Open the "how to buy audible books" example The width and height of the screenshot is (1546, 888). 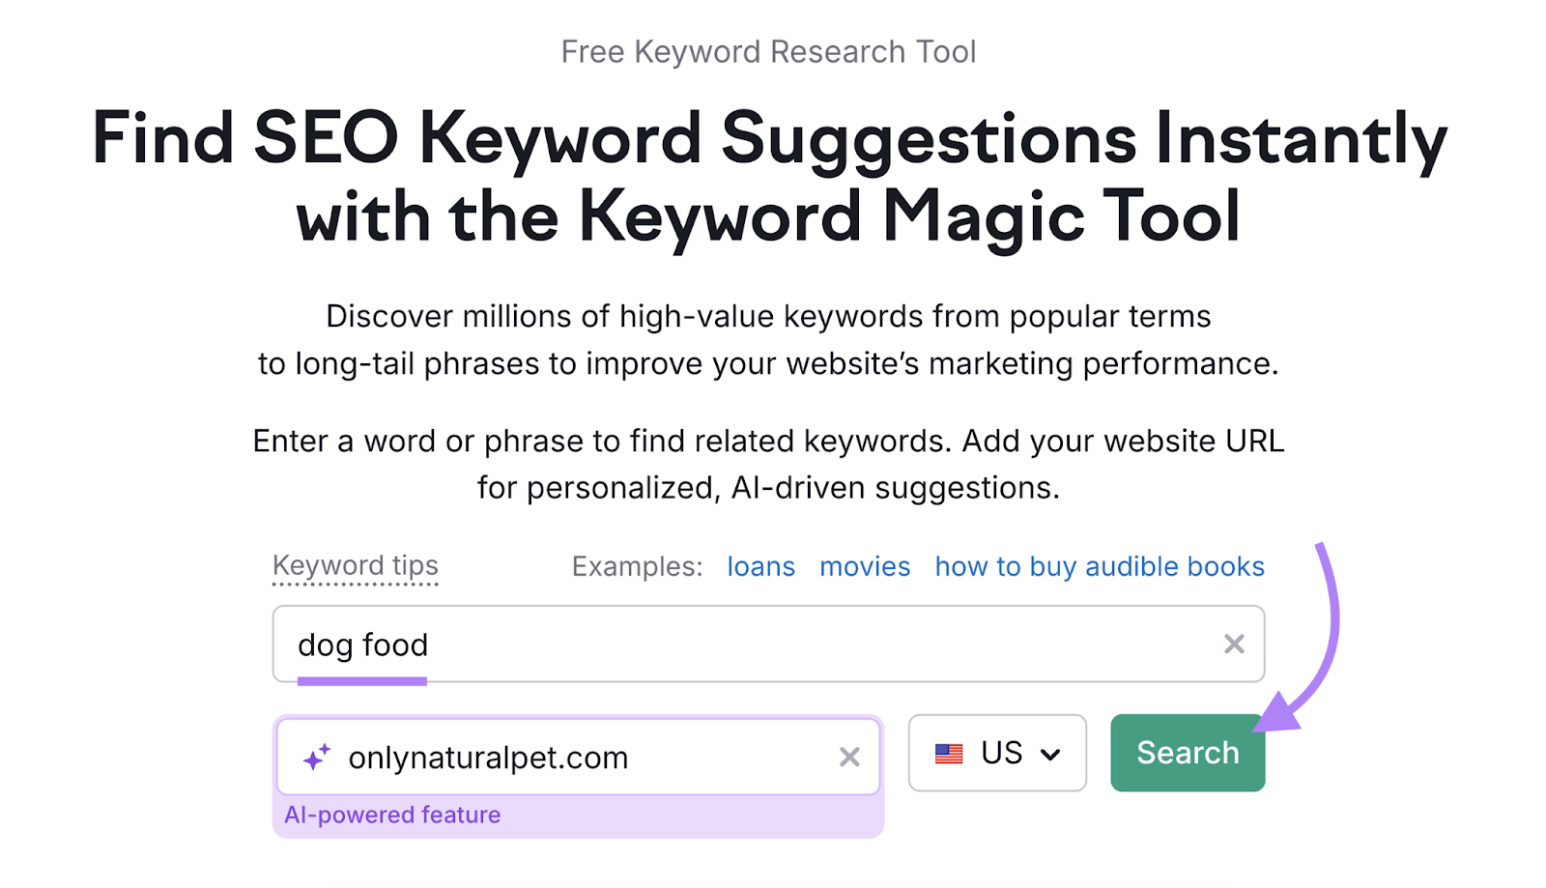tap(1099, 566)
